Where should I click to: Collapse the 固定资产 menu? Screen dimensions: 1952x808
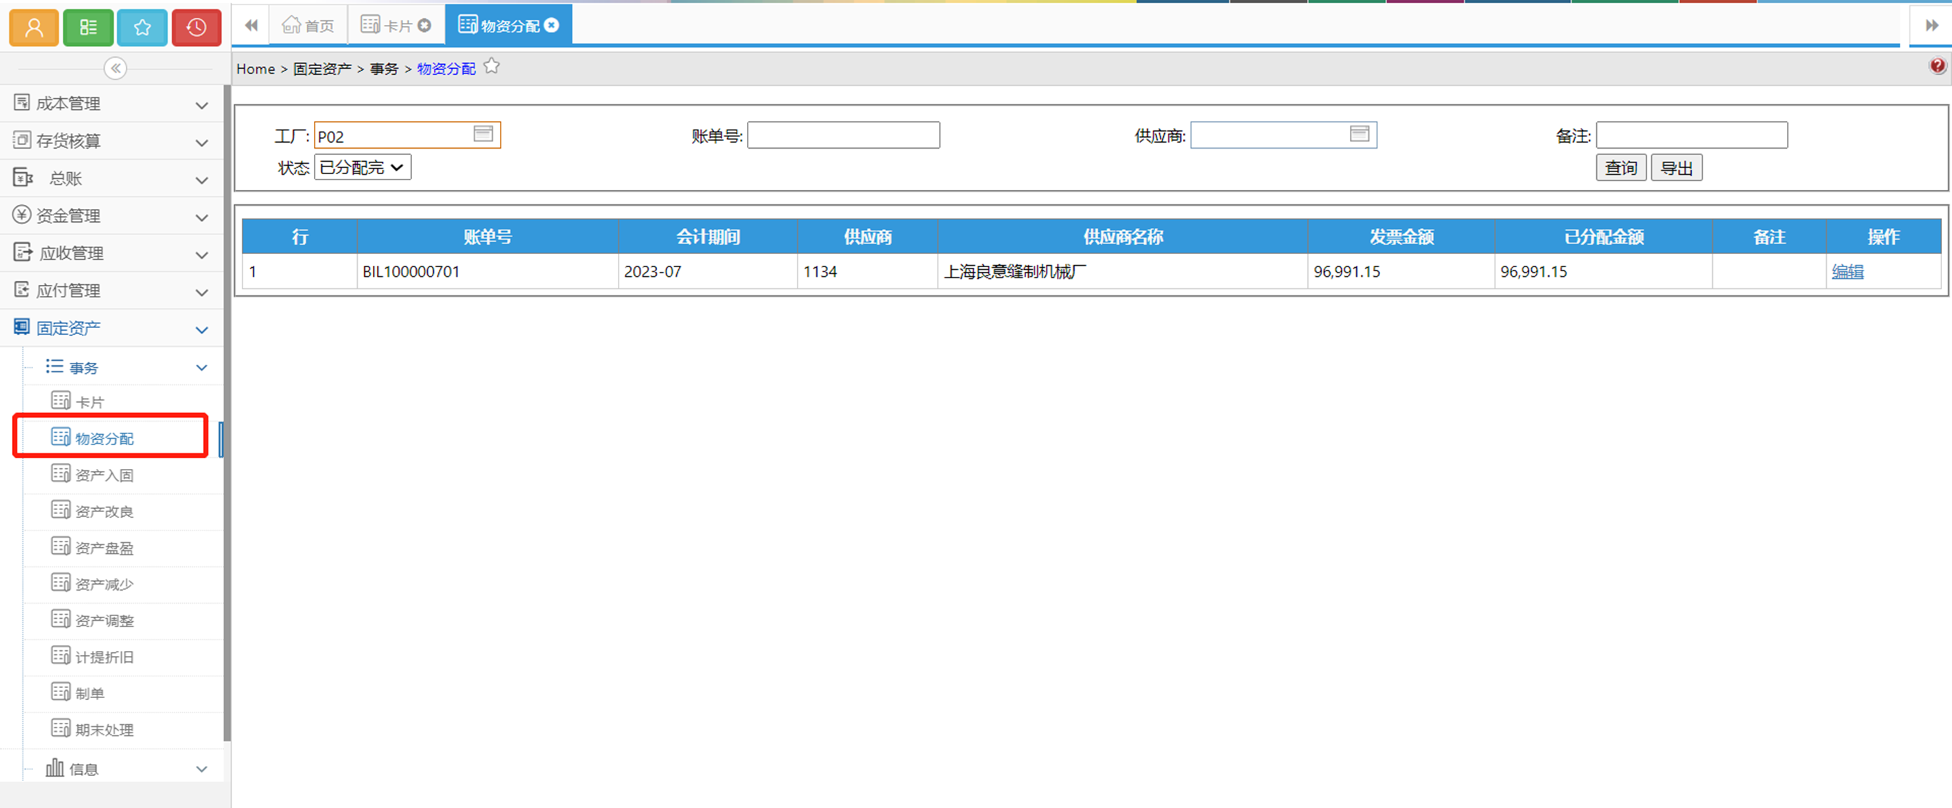tap(111, 328)
